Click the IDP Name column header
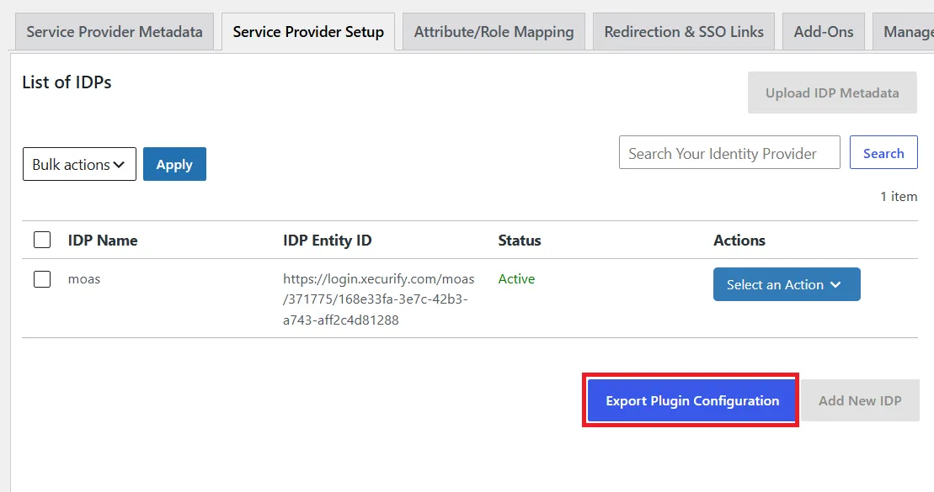The width and height of the screenshot is (934, 492). pos(103,241)
